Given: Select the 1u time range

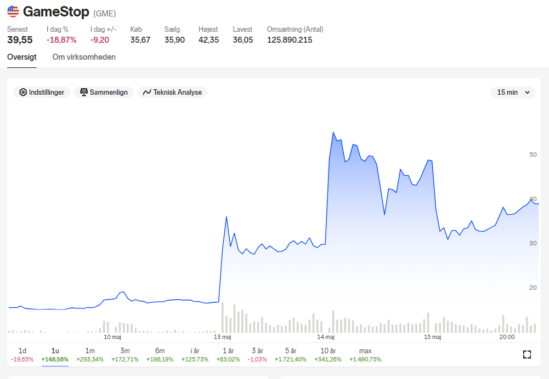Looking at the screenshot, I should [x=55, y=354].
